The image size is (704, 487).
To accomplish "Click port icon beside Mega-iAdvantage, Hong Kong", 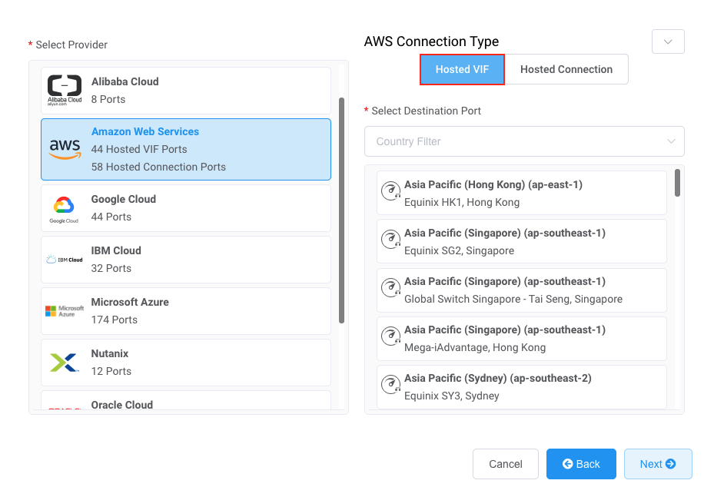I will 390,336.
